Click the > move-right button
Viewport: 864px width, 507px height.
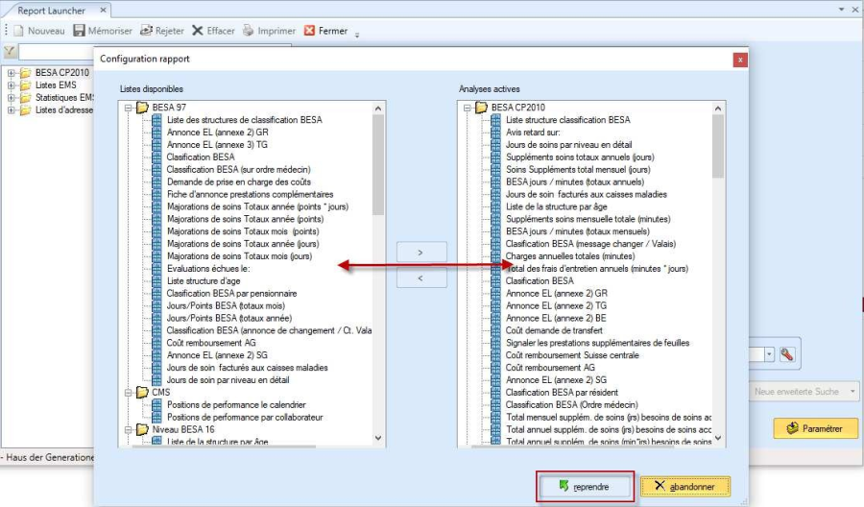tap(421, 252)
